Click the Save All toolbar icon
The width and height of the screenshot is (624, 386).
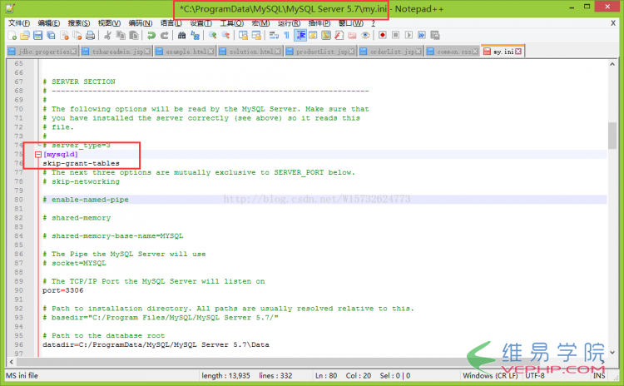pos(51,36)
